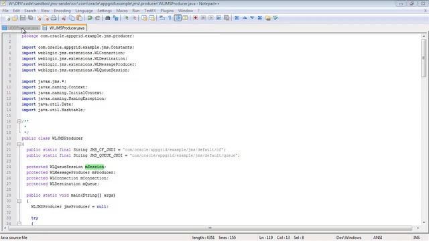This screenshot has width=429, height=241.
Task: Switch to the inactive tab left of WLJMSProducer.java
Action: (21, 28)
